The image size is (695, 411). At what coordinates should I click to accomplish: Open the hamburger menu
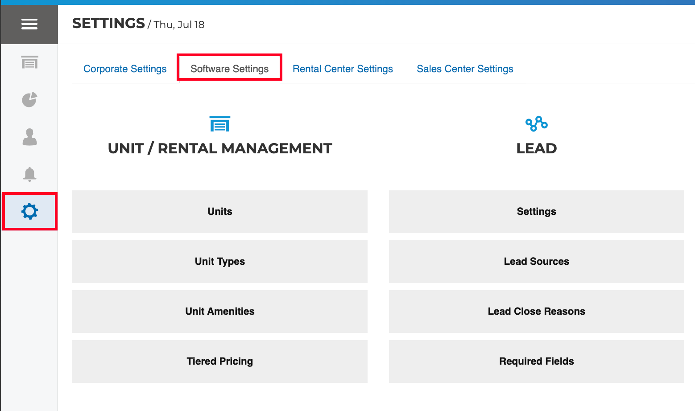tap(29, 24)
